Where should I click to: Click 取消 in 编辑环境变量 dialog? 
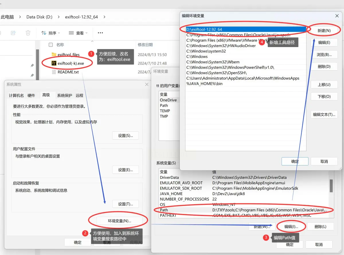[324, 161]
